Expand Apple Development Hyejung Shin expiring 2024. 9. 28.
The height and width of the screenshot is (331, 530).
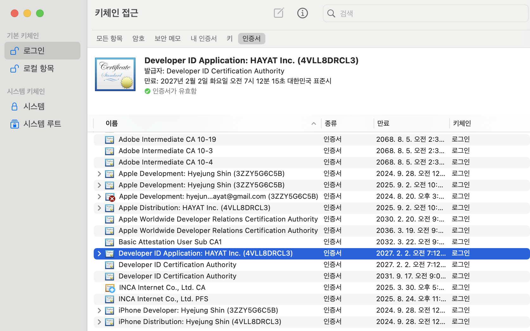[99, 174]
